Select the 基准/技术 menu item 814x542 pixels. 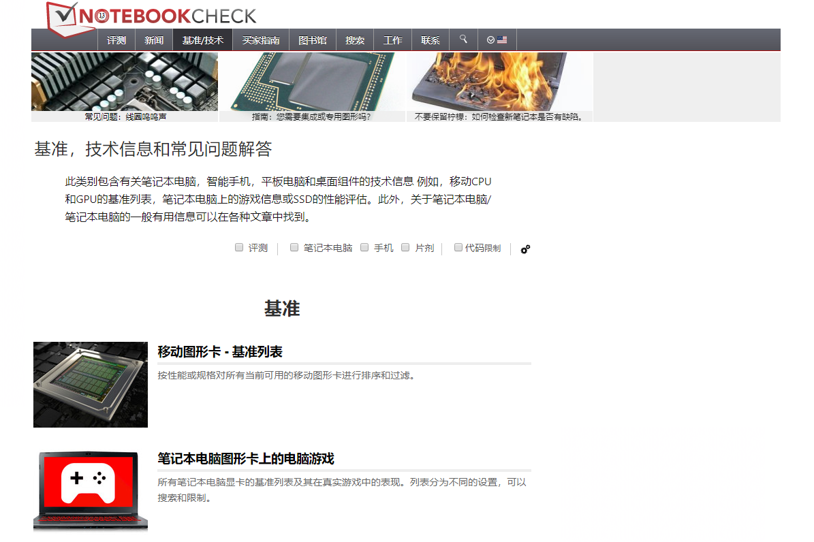(x=202, y=40)
